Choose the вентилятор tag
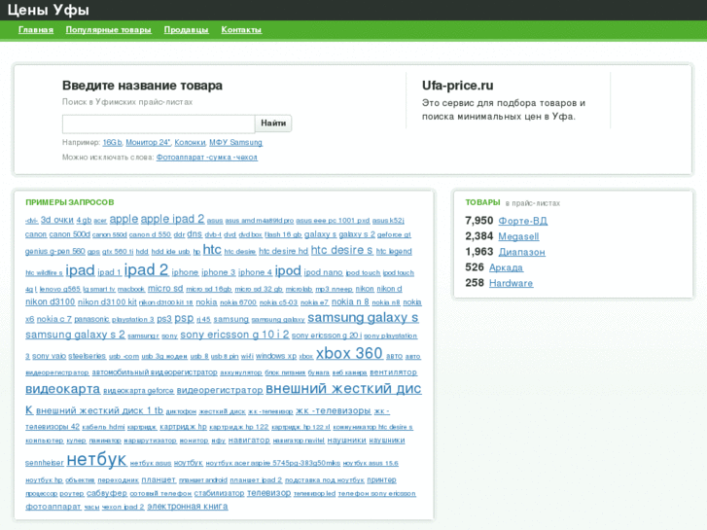This screenshot has height=530, width=707. click(393, 372)
